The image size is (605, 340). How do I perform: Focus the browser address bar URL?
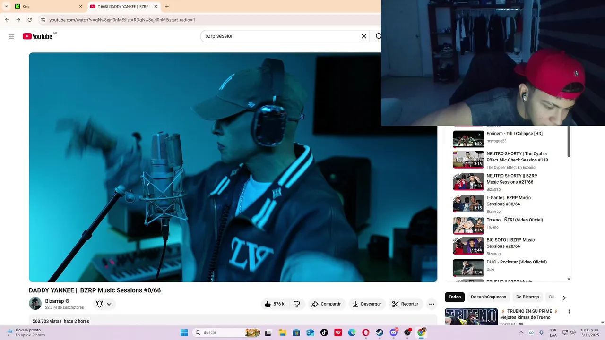pos(122,20)
